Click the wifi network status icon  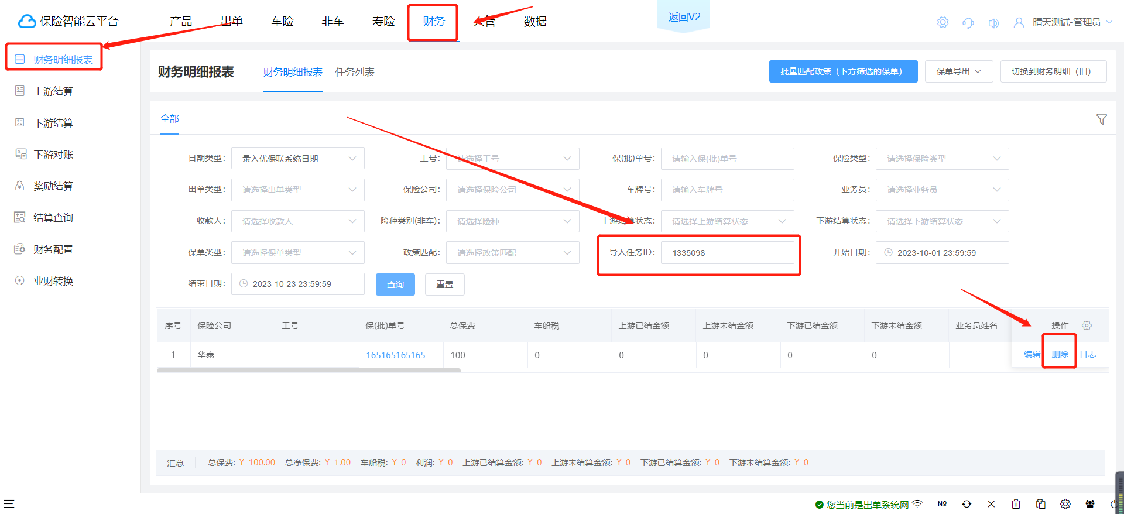918,503
